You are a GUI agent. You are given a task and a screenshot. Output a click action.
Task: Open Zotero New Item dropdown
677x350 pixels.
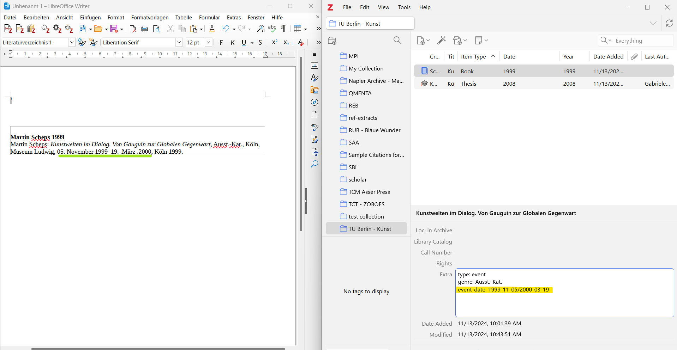(x=423, y=41)
